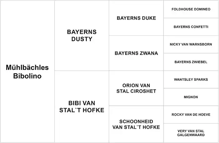Select the Foldhouse Domineo entry

(x=191, y=9)
